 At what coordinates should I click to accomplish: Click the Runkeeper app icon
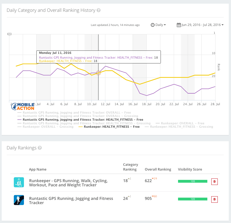19,182
